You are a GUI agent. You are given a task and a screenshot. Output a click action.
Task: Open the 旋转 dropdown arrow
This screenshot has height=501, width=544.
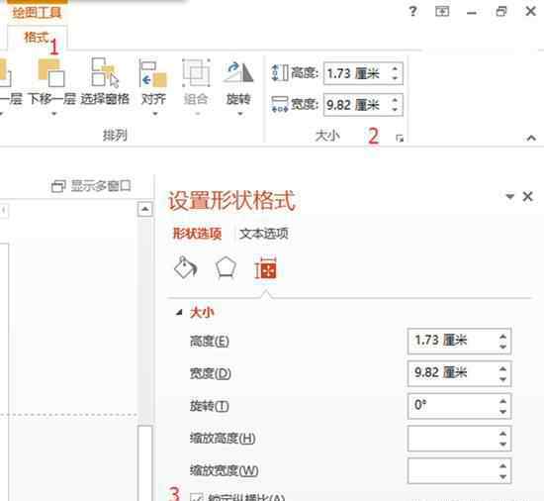(239, 114)
